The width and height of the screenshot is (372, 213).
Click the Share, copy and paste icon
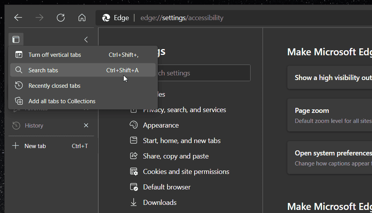coord(133,156)
